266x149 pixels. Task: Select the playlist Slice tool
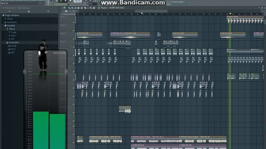(85, 8)
